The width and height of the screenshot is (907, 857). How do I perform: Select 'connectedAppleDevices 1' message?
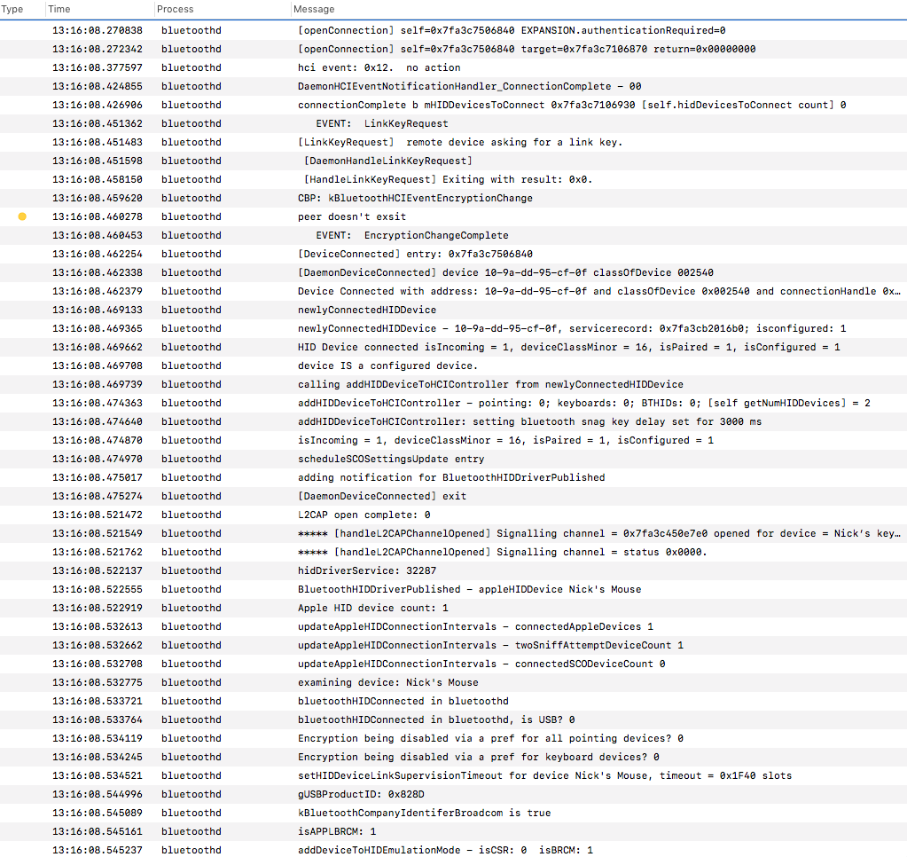coord(475,626)
